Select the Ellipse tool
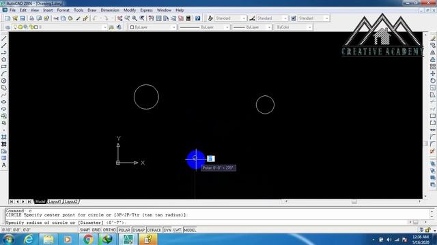The height and width of the screenshot is (245, 437). tap(4, 102)
